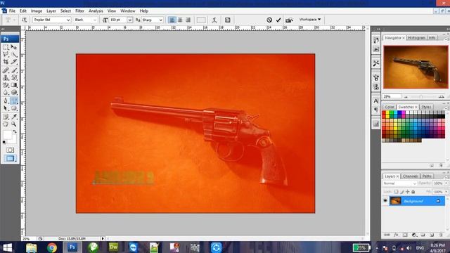
Task: Click the create warped text icon
Action: pos(214,20)
